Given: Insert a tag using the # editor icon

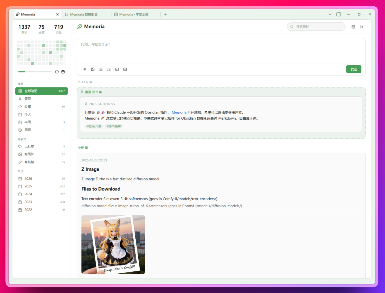Looking at the screenshot, I should point(85,69).
